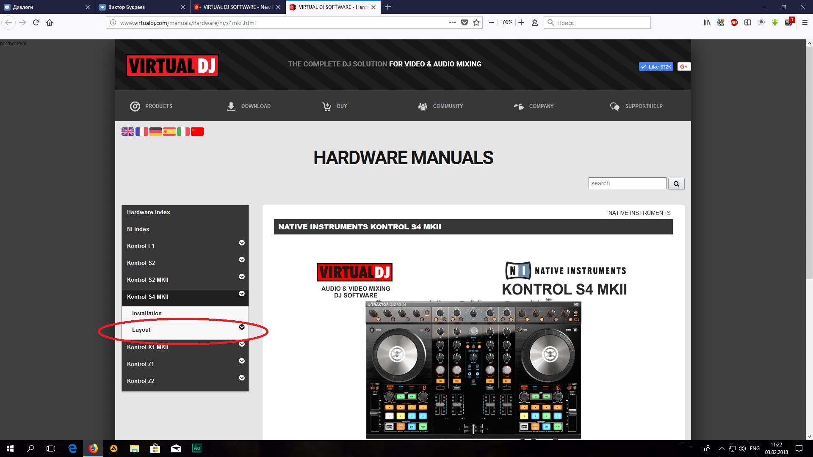Image resolution: width=813 pixels, height=457 pixels.
Task: Click the Facebook Like button
Action: coord(656,66)
